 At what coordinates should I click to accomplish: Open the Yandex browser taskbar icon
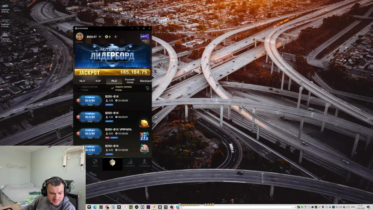pos(125,207)
